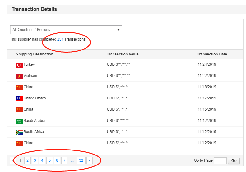Click the Go to Page input field
This screenshot has width=246, height=172.
pos(220,160)
